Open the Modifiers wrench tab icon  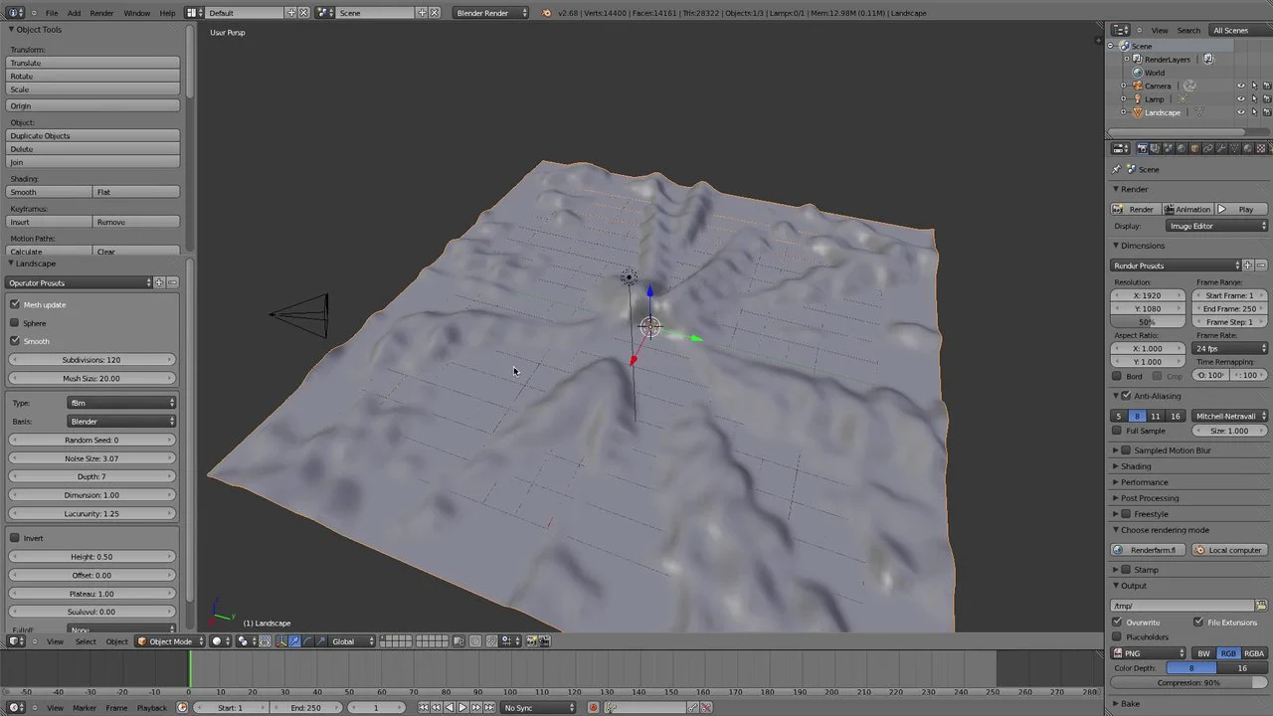[x=1221, y=148]
